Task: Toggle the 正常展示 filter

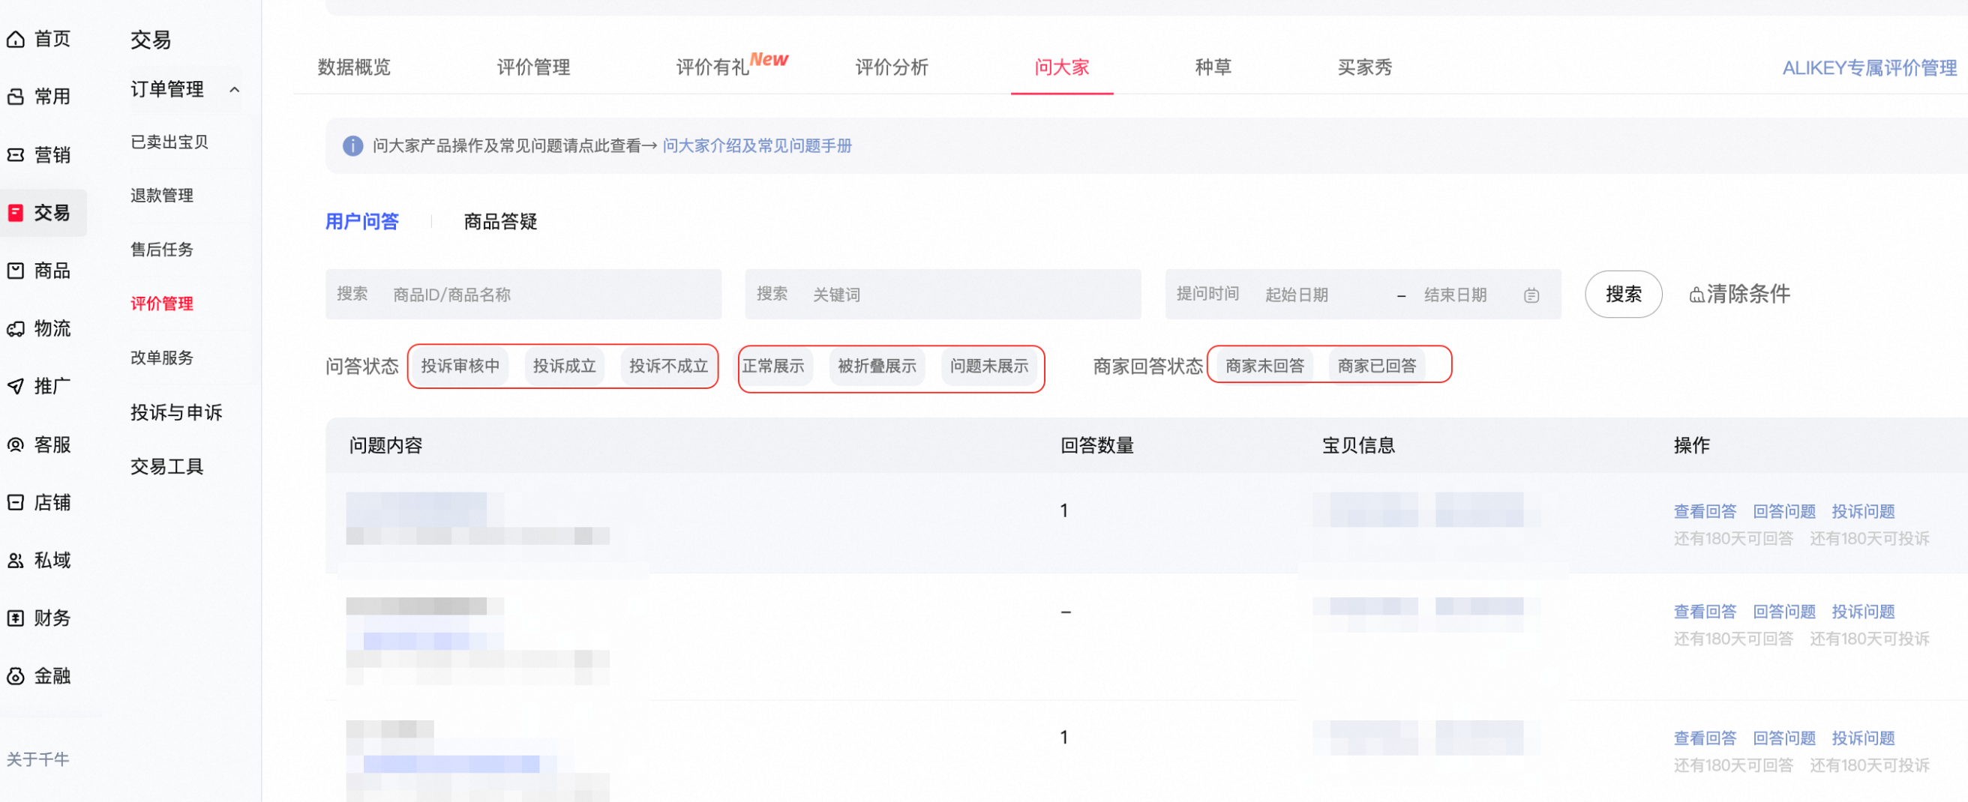Action: (773, 366)
